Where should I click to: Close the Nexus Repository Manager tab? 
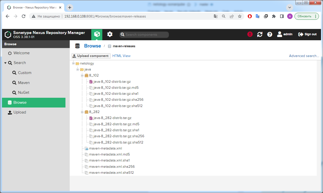pyautogui.click(x=60, y=7)
